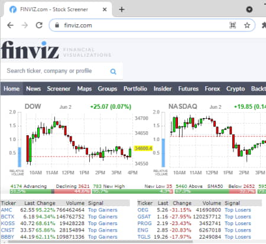The height and width of the screenshot is (244, 266).
Task: Open the CNST ticker link
Action: click(8, 230)
